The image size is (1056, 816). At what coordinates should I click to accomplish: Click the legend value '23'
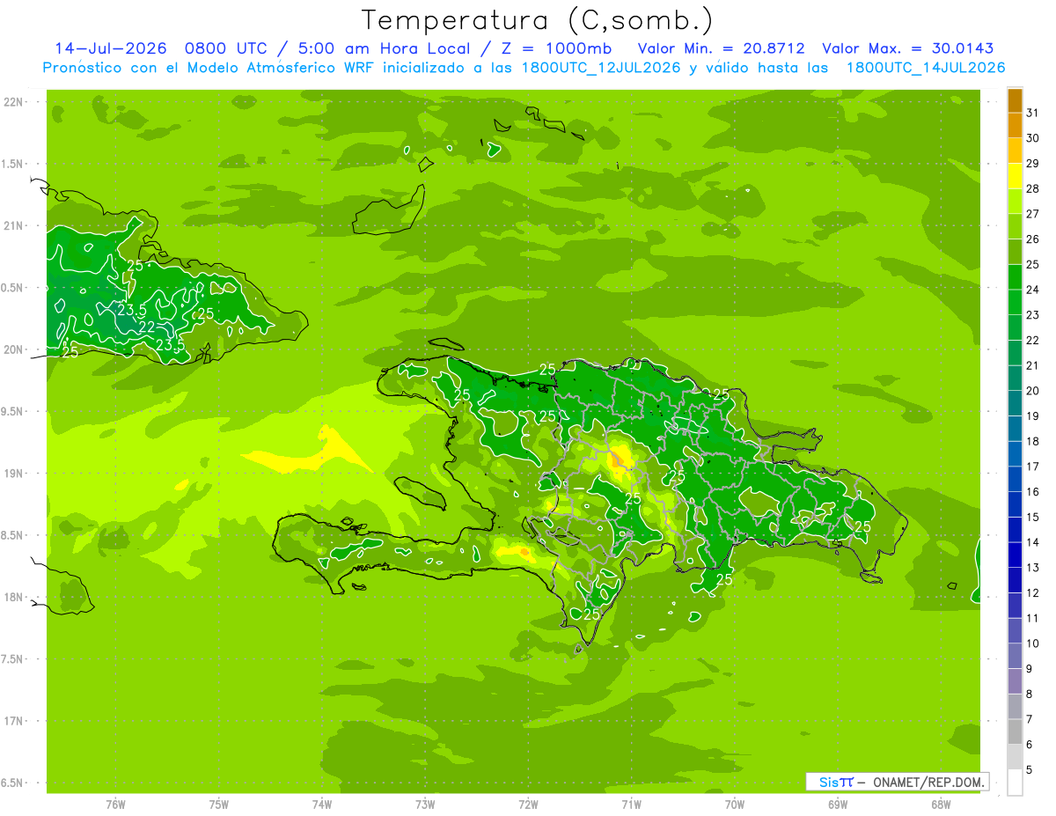tap(1033, 315)
